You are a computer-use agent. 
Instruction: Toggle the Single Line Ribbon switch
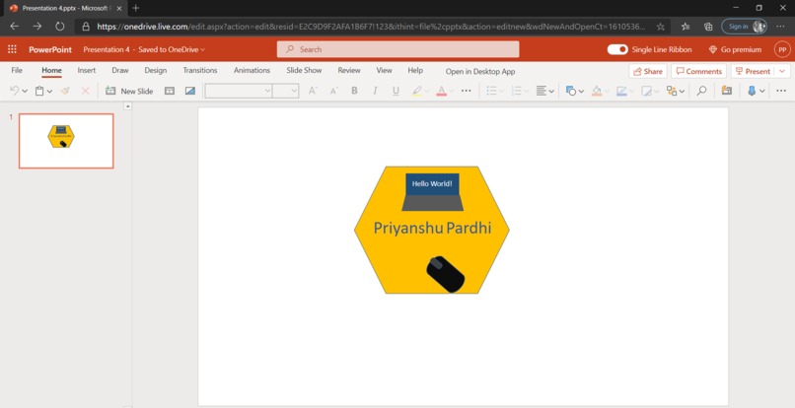point(617,49)
